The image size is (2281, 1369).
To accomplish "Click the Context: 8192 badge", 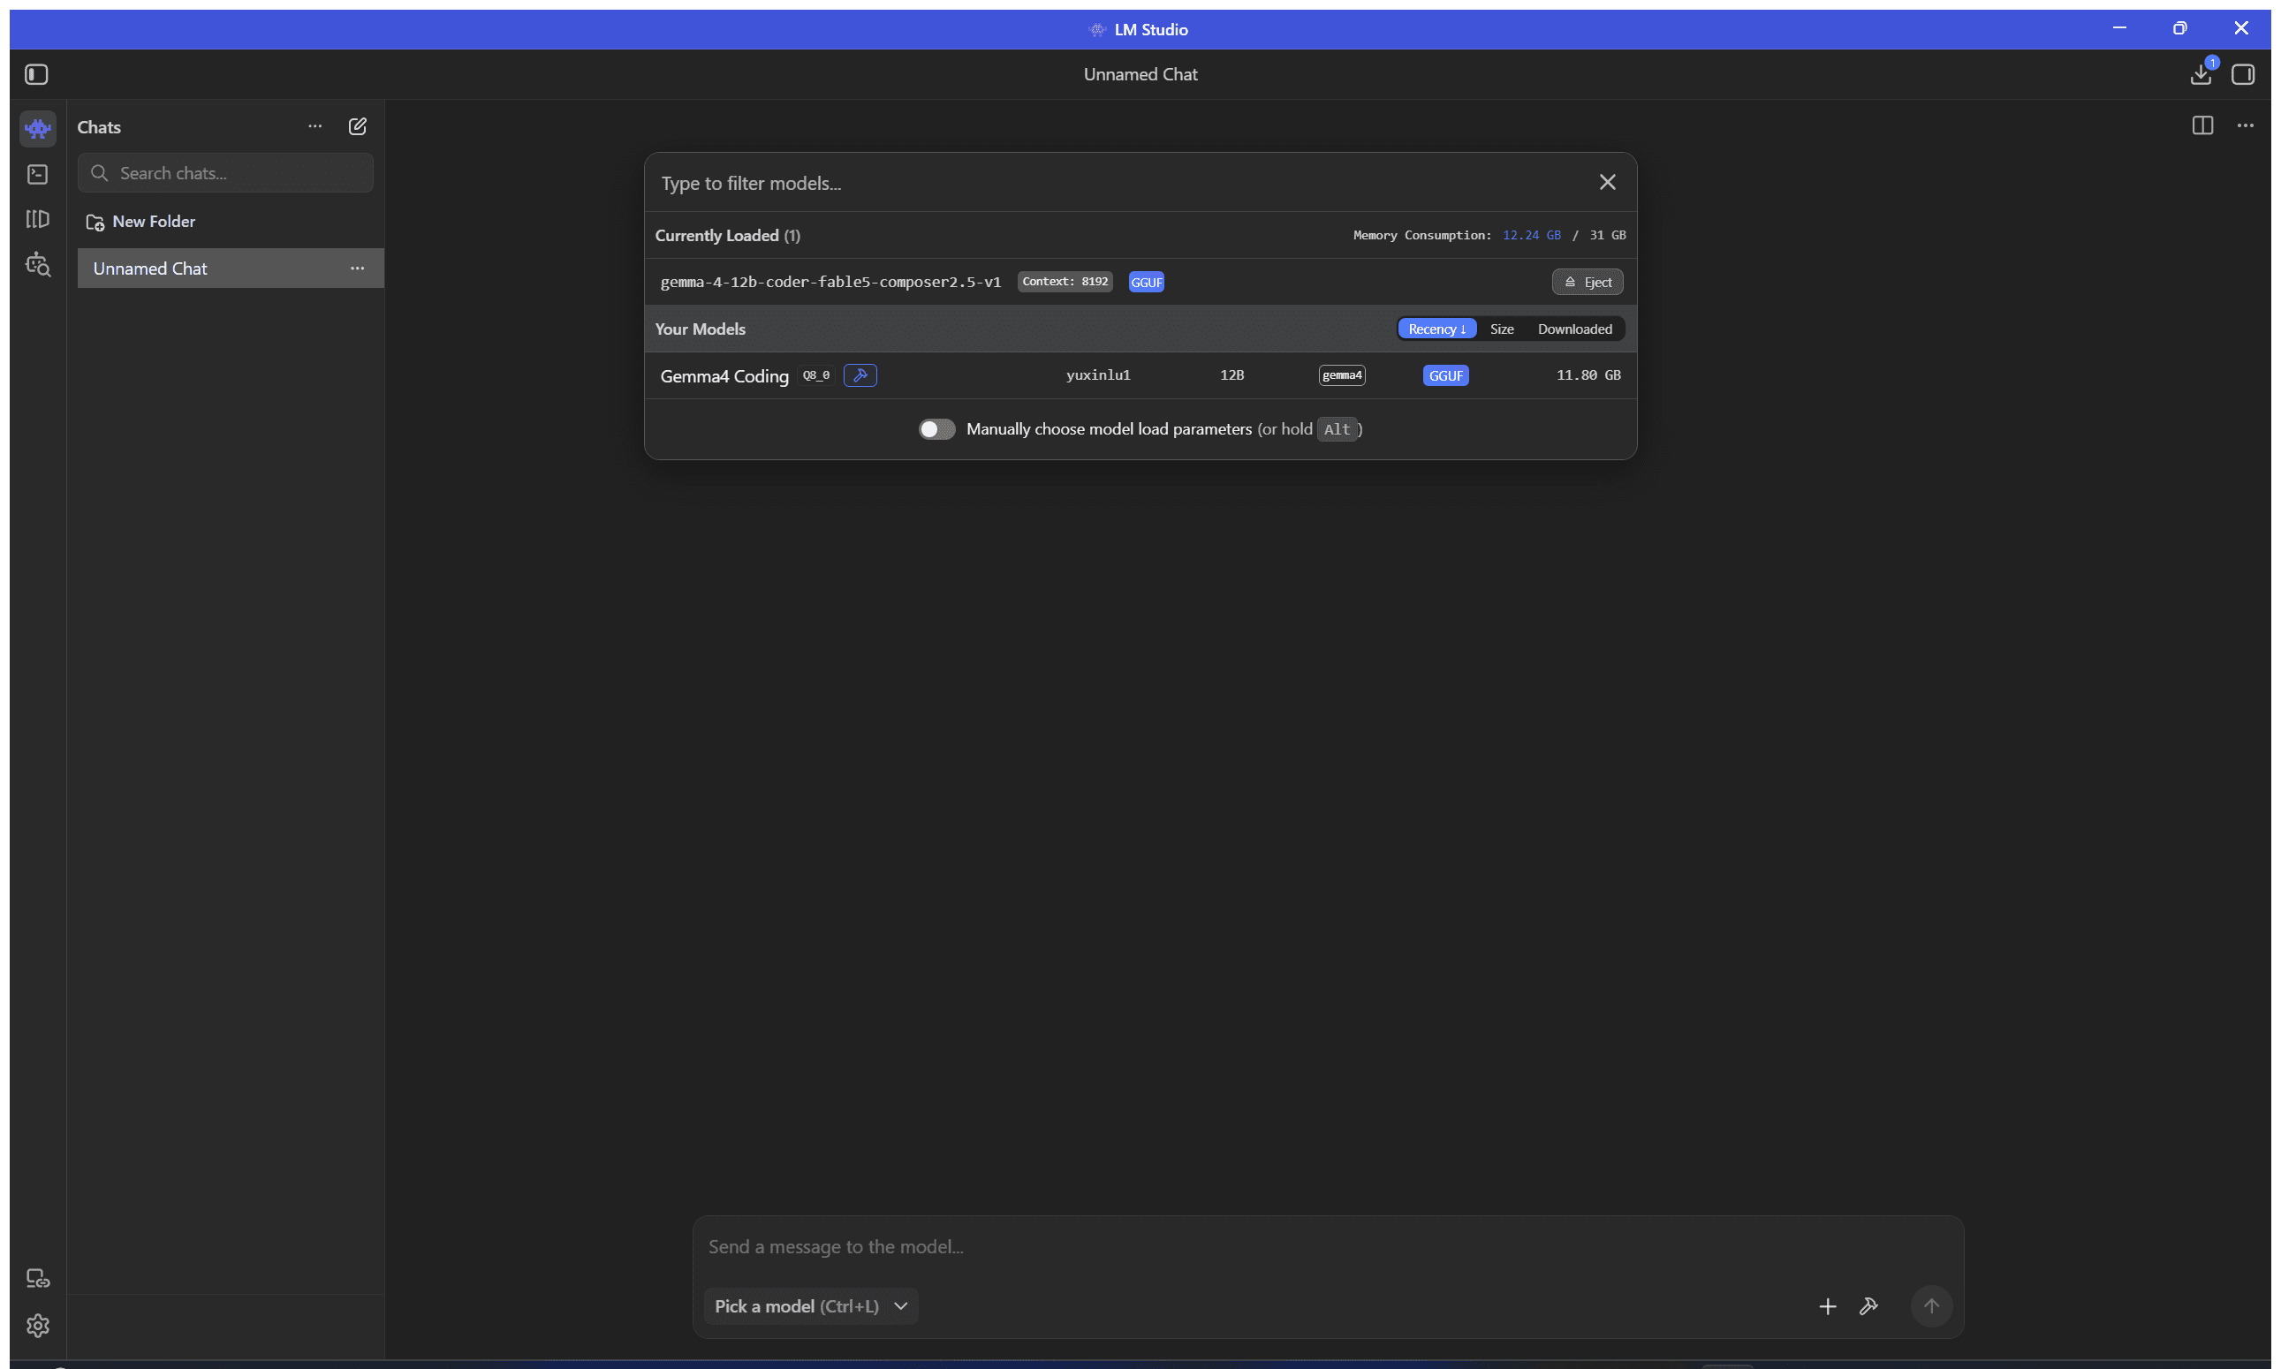I will [x=1065, y=282].
